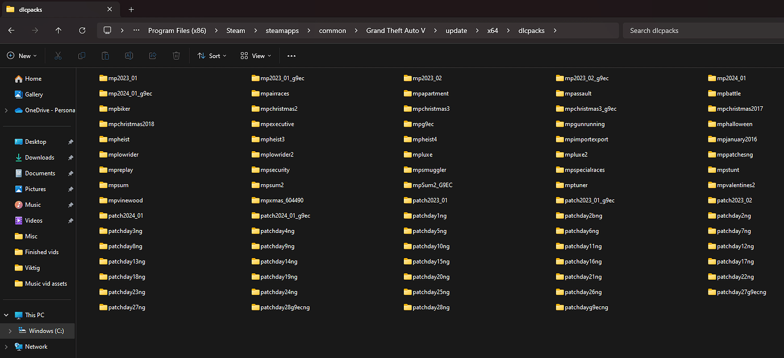Open Downloads in the sidebar

[x=39, y=157]
